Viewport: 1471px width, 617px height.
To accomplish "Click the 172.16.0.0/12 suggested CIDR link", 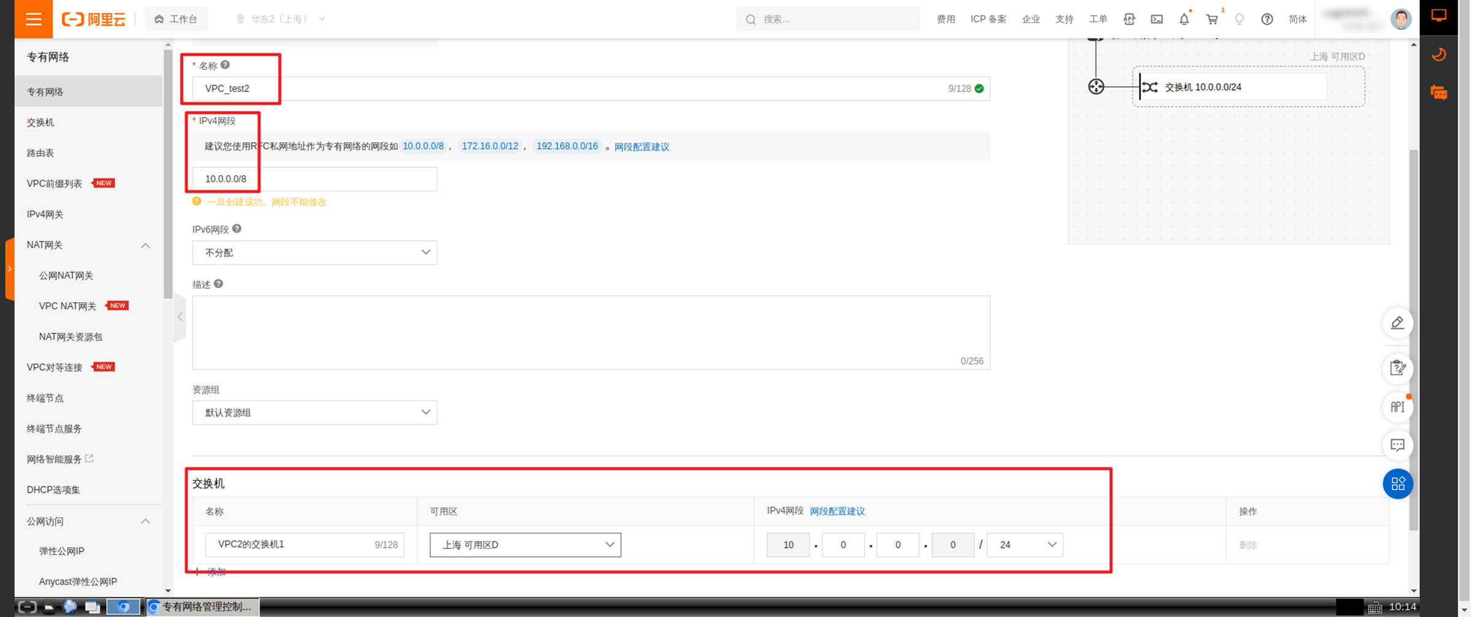I will point(490,146).
